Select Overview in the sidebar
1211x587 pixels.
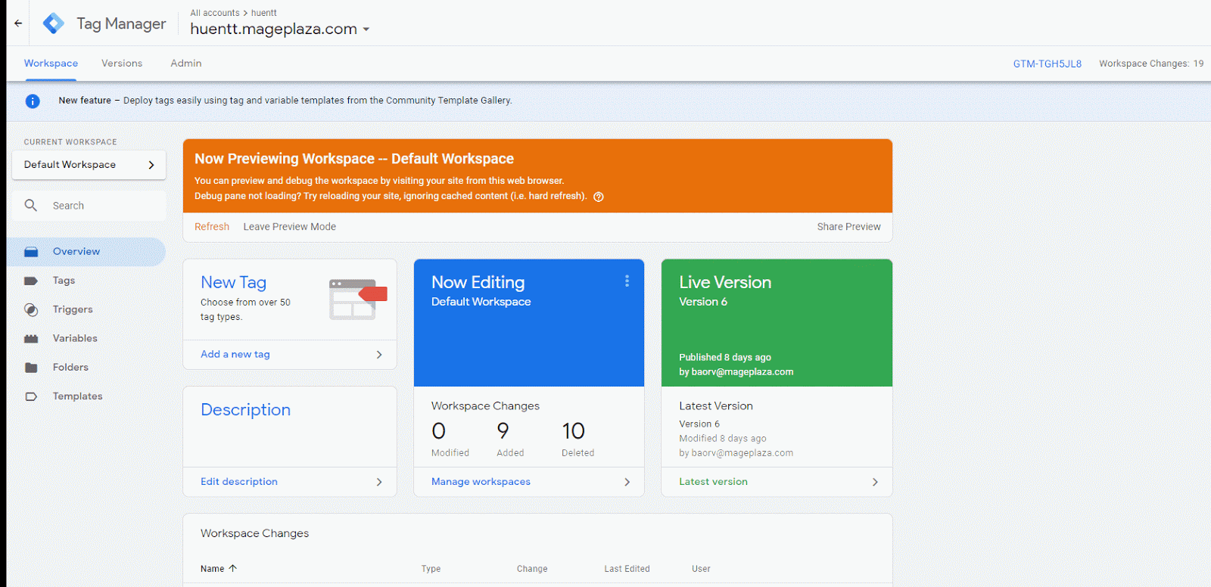[x=86, y=252]
